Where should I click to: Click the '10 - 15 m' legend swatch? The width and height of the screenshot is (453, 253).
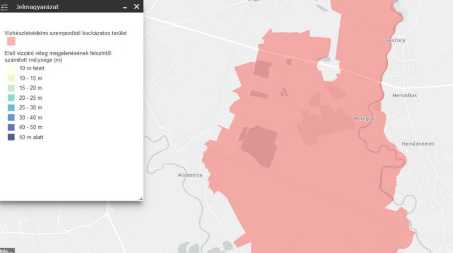click(x=11, y=78)
